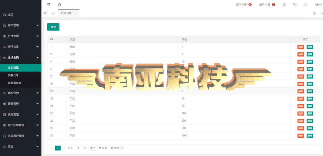Click 编辑 for row ID 3
Screen dimensions: 323x156
point(301,61)
